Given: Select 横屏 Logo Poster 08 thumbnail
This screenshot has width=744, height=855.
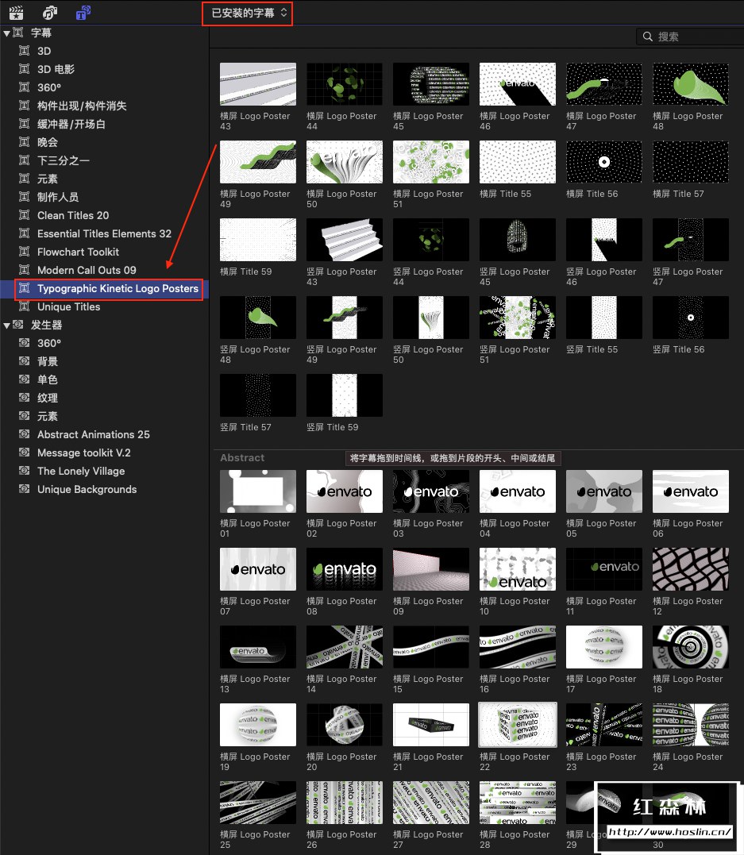Looking at the screenshot, I should point(345,569).
